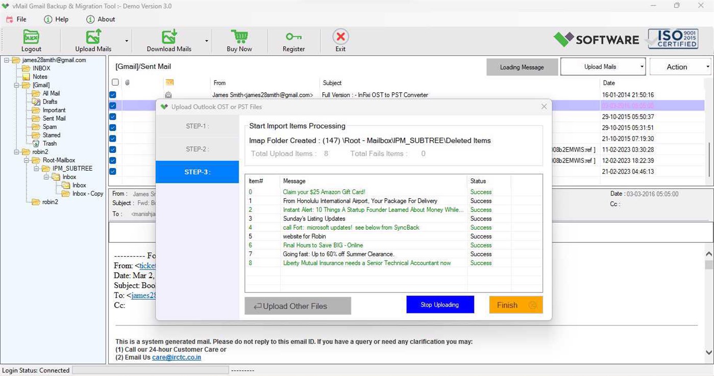
Task: Select the All Mail folder
Action: point(51,93)
